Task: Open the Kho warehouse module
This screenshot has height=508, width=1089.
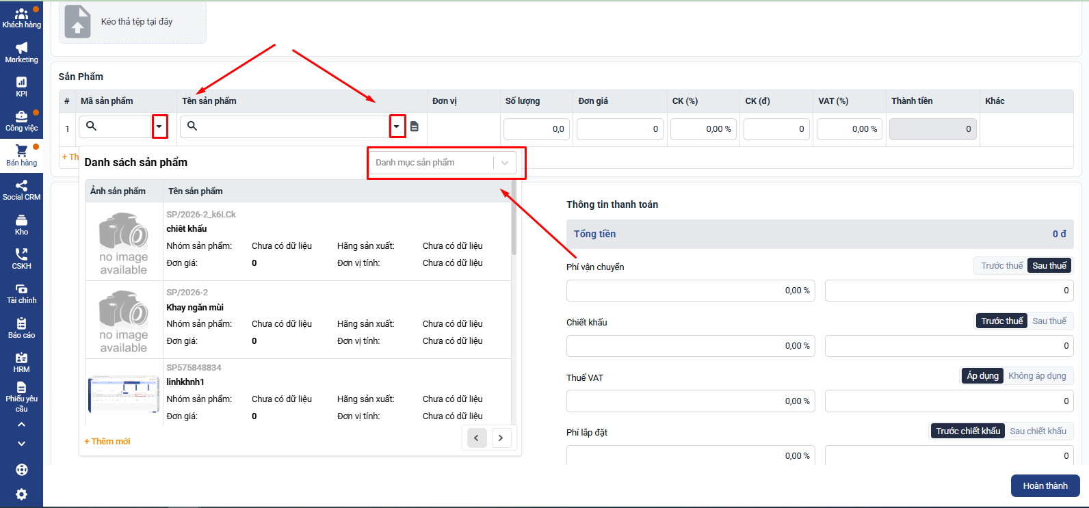Action: [21, 224]
